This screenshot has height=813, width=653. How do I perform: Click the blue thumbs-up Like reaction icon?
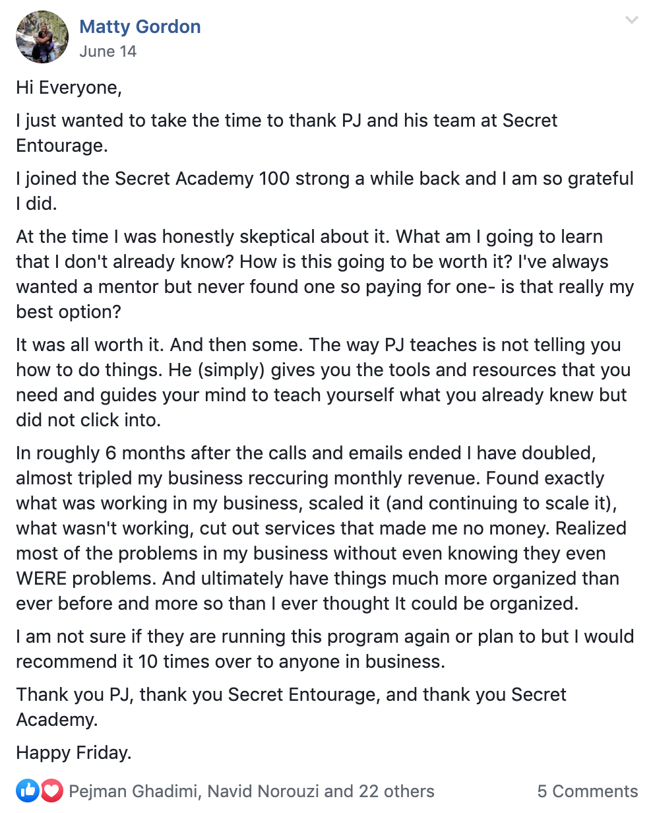click(x=28, y=790)
